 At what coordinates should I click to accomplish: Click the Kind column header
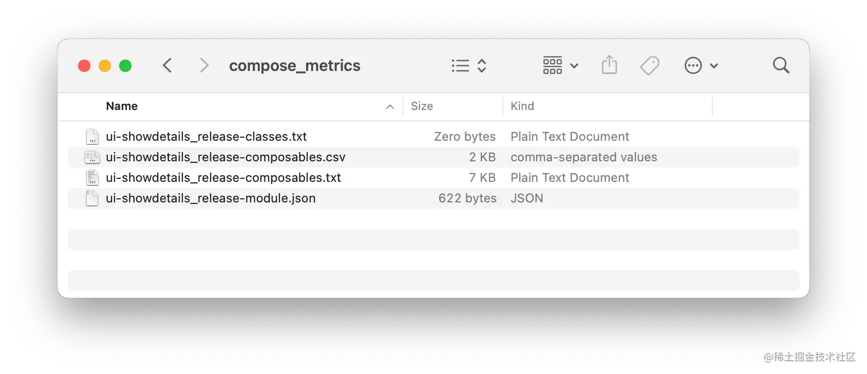pyautogui.click(x=522, y=106)
